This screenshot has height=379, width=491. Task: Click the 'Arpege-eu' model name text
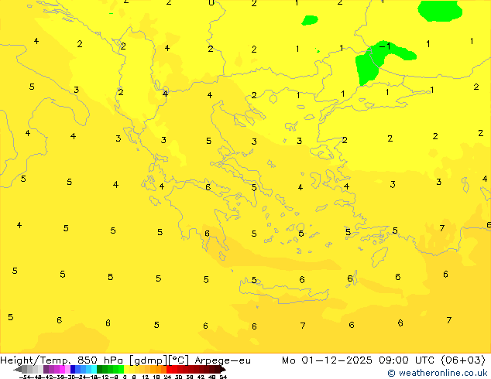[222, 360]
